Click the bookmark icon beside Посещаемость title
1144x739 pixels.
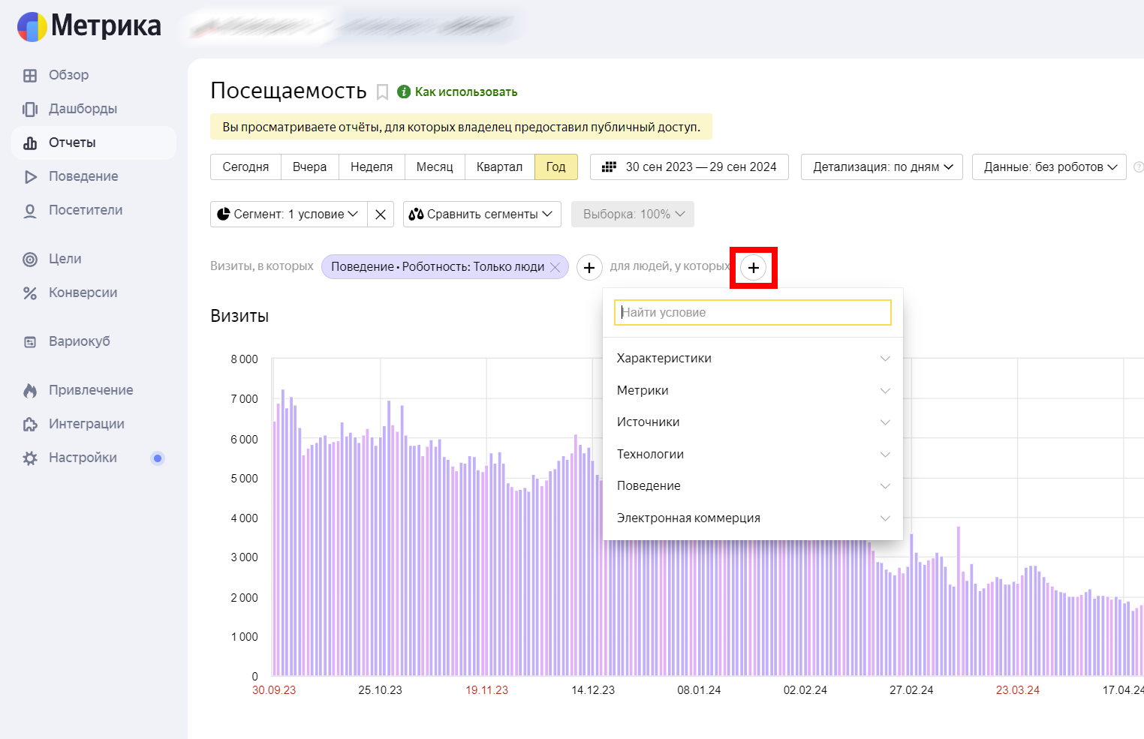point(382,92)
